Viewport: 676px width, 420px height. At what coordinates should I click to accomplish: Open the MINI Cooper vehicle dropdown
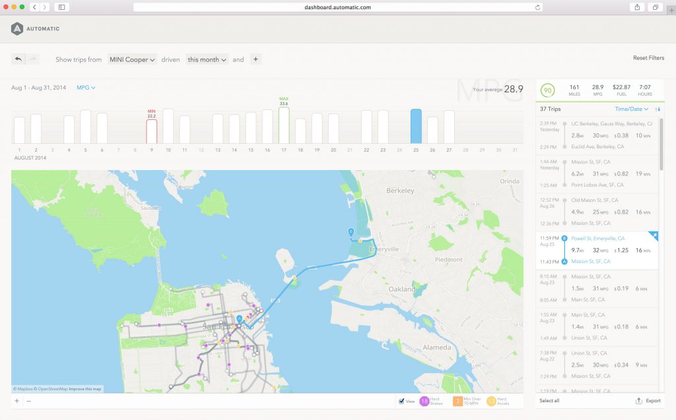[x=132, y=59]
